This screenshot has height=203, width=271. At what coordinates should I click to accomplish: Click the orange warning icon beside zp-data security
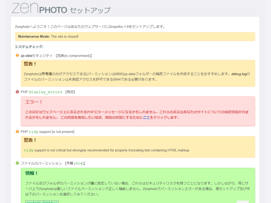(x=17, y=55)
